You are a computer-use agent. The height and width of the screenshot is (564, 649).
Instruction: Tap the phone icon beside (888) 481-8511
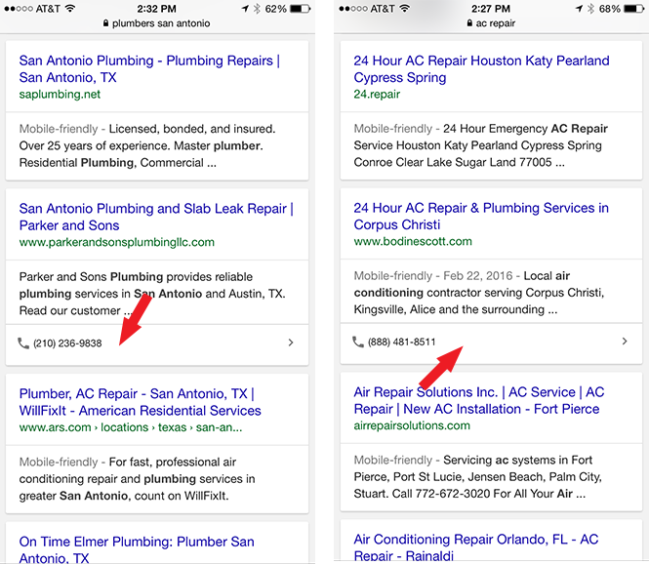(357, 342)
